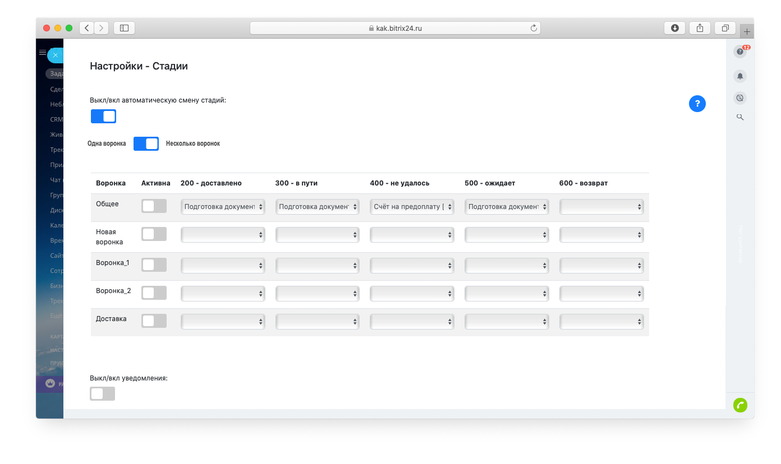Enable the Доставка funnel active toggle
Viewport: 781px width, 464px height.
click(154, 321)
